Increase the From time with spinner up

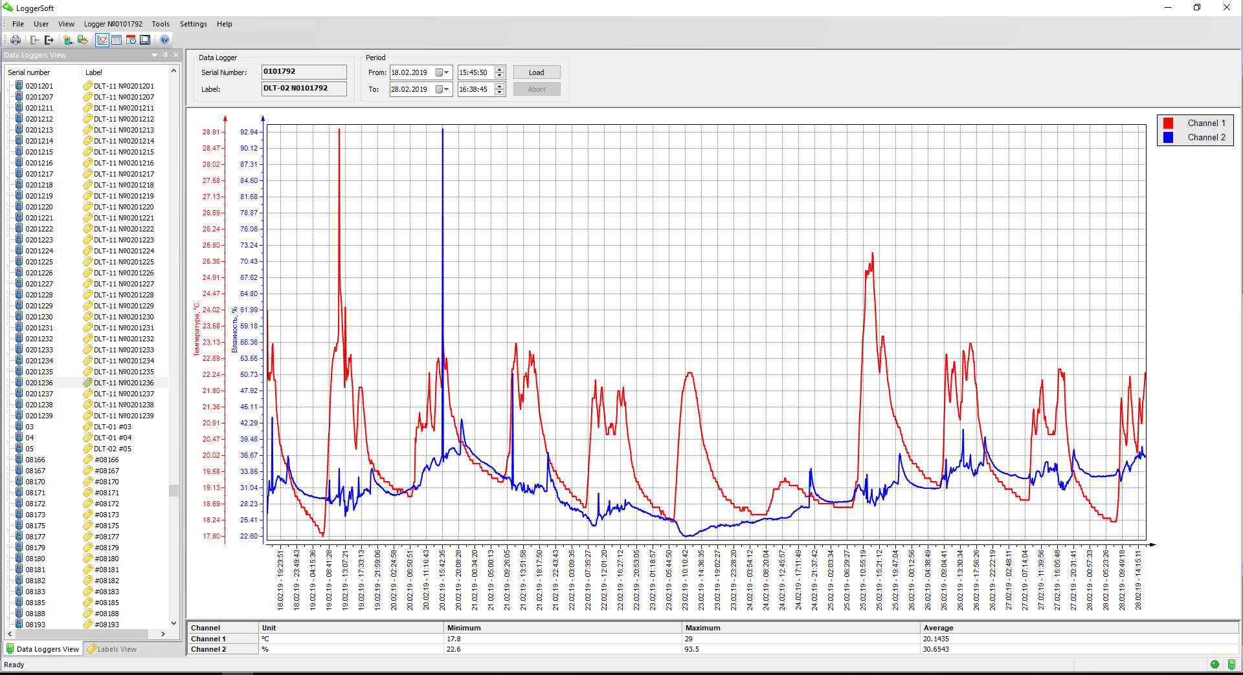coord(499,69)
